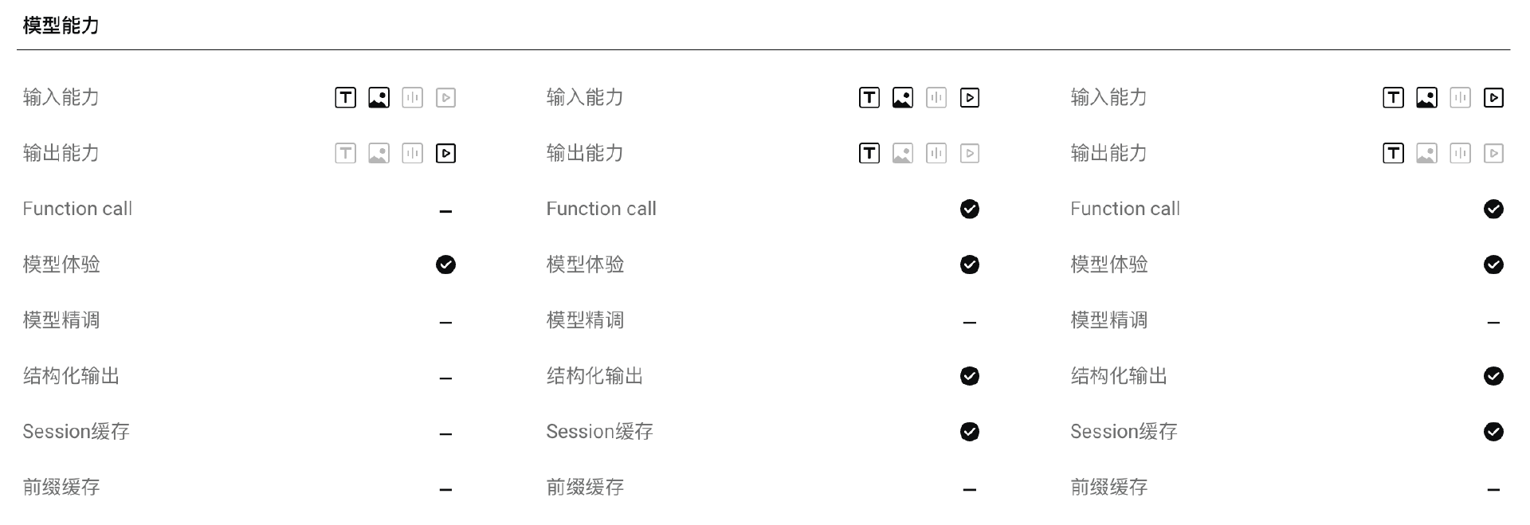Viewport: 1530px width, 525px height.
Task: Click greyed audio input icon, first column
Action: [x=412, y=98]
